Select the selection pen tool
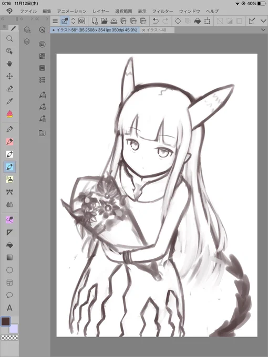 point(9,89)
